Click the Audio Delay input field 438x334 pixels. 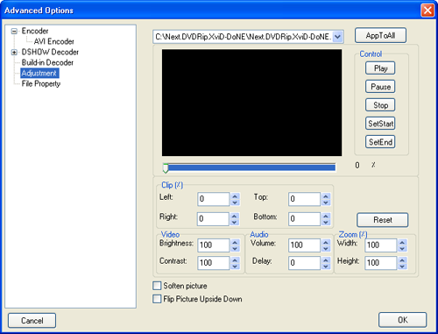point(304,263)
